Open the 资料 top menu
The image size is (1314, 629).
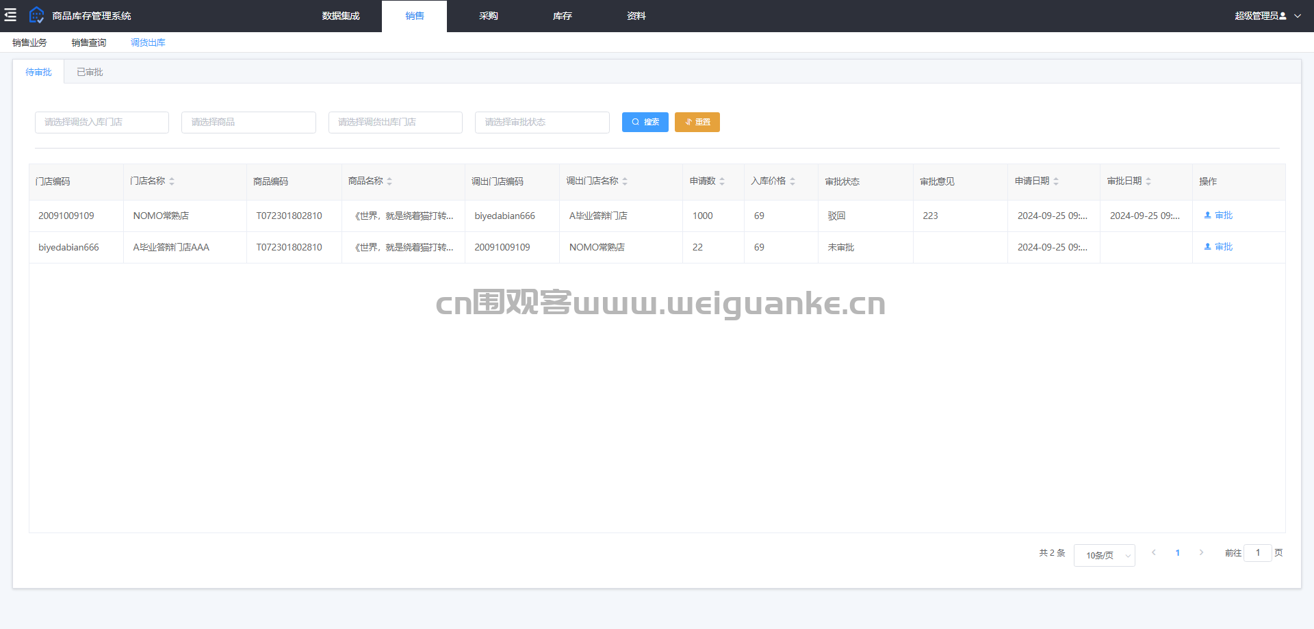click(x=636, y=16)
